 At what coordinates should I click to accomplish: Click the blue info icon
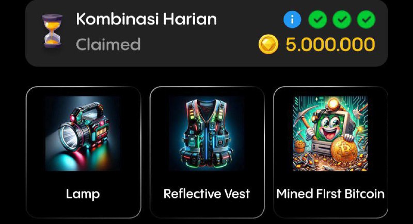292,20
